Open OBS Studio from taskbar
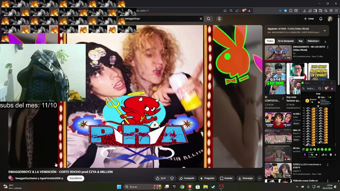This screenshot has width=340, height=191. coord(221,187)
